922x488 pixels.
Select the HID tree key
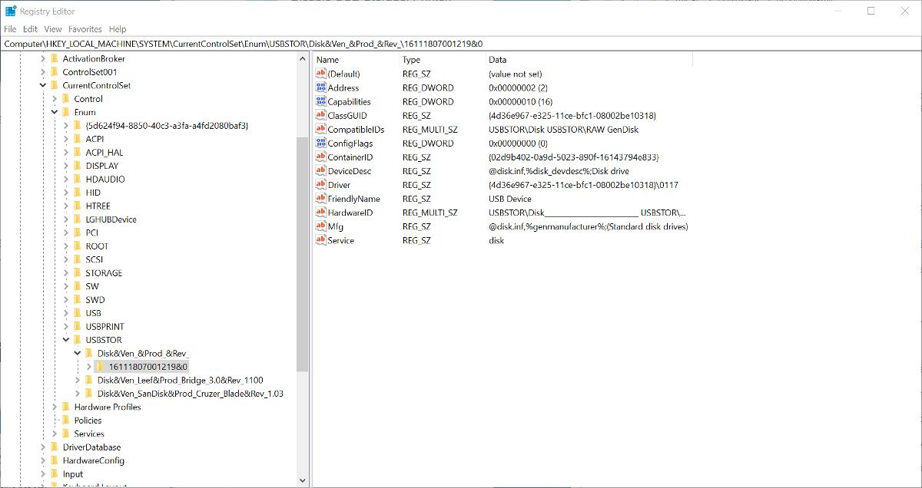click(93, 193)
